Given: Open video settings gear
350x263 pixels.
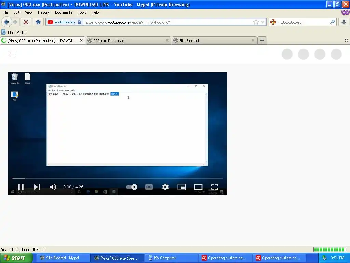Looking at the screenshot, I should [x=165, y=187].
